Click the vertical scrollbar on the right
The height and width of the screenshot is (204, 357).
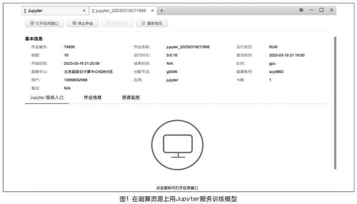coord(335,102)
